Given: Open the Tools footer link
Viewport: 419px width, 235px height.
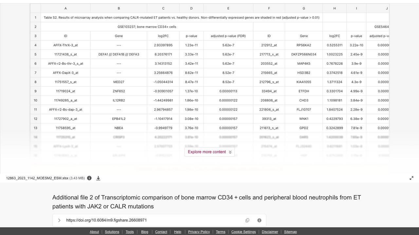Looking at the screenshot, I should point(130,232).
